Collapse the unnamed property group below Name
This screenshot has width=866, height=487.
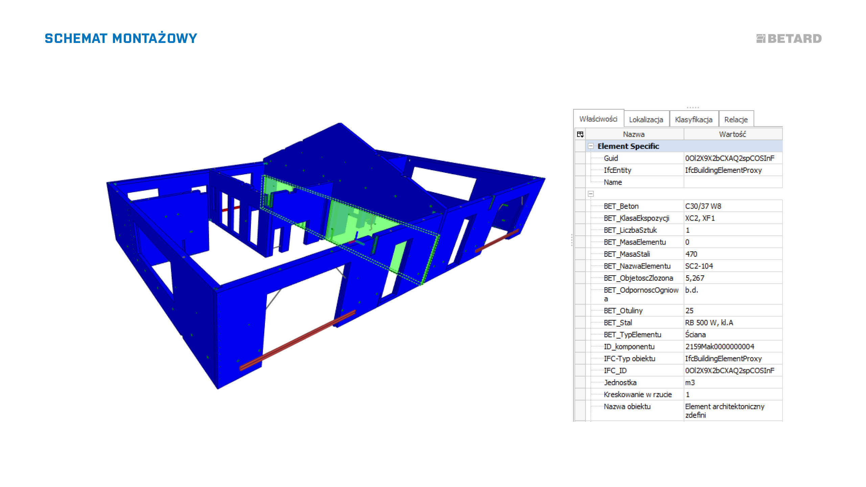point(591,194)
